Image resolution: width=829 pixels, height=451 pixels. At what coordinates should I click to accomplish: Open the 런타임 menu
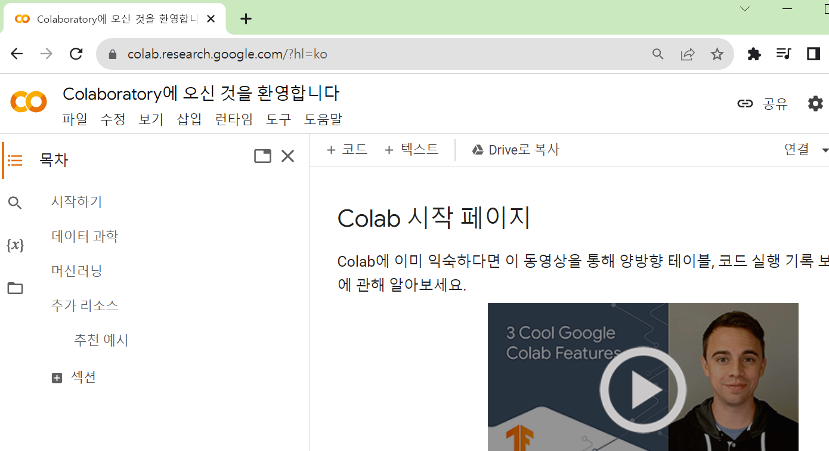[234, 119]
